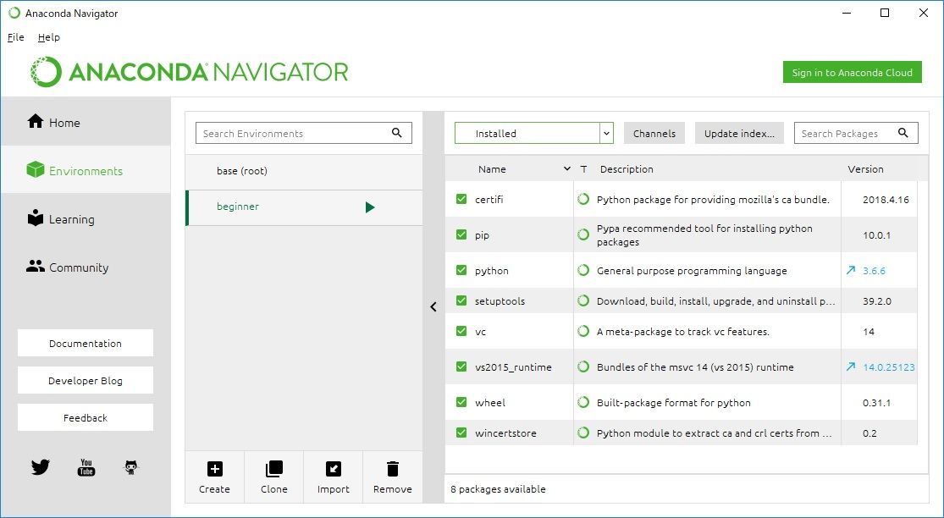Image resolution: width=944 pixels, height=518 pixels.
Task: Click the vs2015_runtime package type circle icon
Action: click(582, 366)
